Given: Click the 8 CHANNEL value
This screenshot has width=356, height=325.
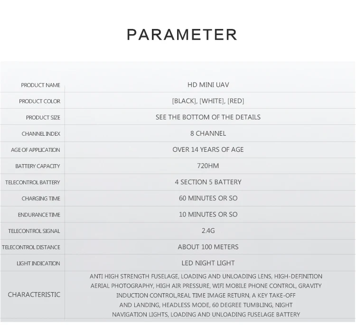Looking at the screenshot, I should tap(208, 133).
